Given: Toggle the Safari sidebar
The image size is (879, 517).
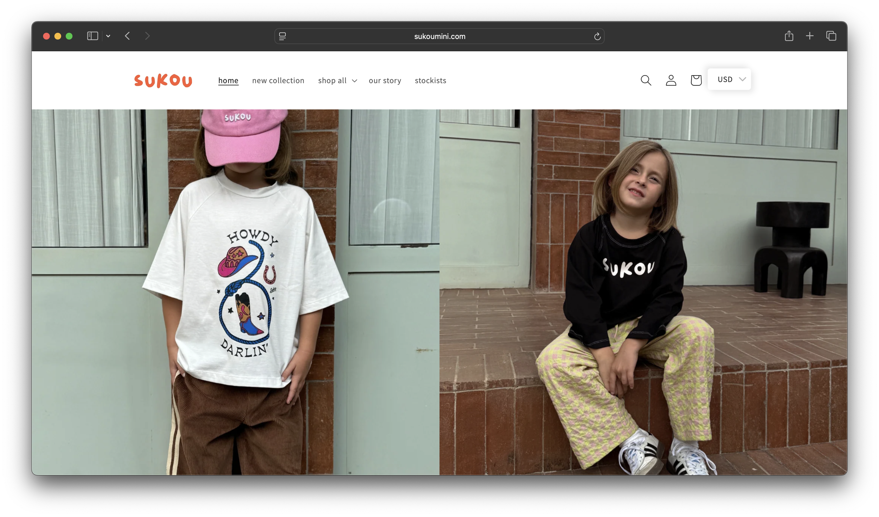Looking at the screenshot, I should coord(92,36).
